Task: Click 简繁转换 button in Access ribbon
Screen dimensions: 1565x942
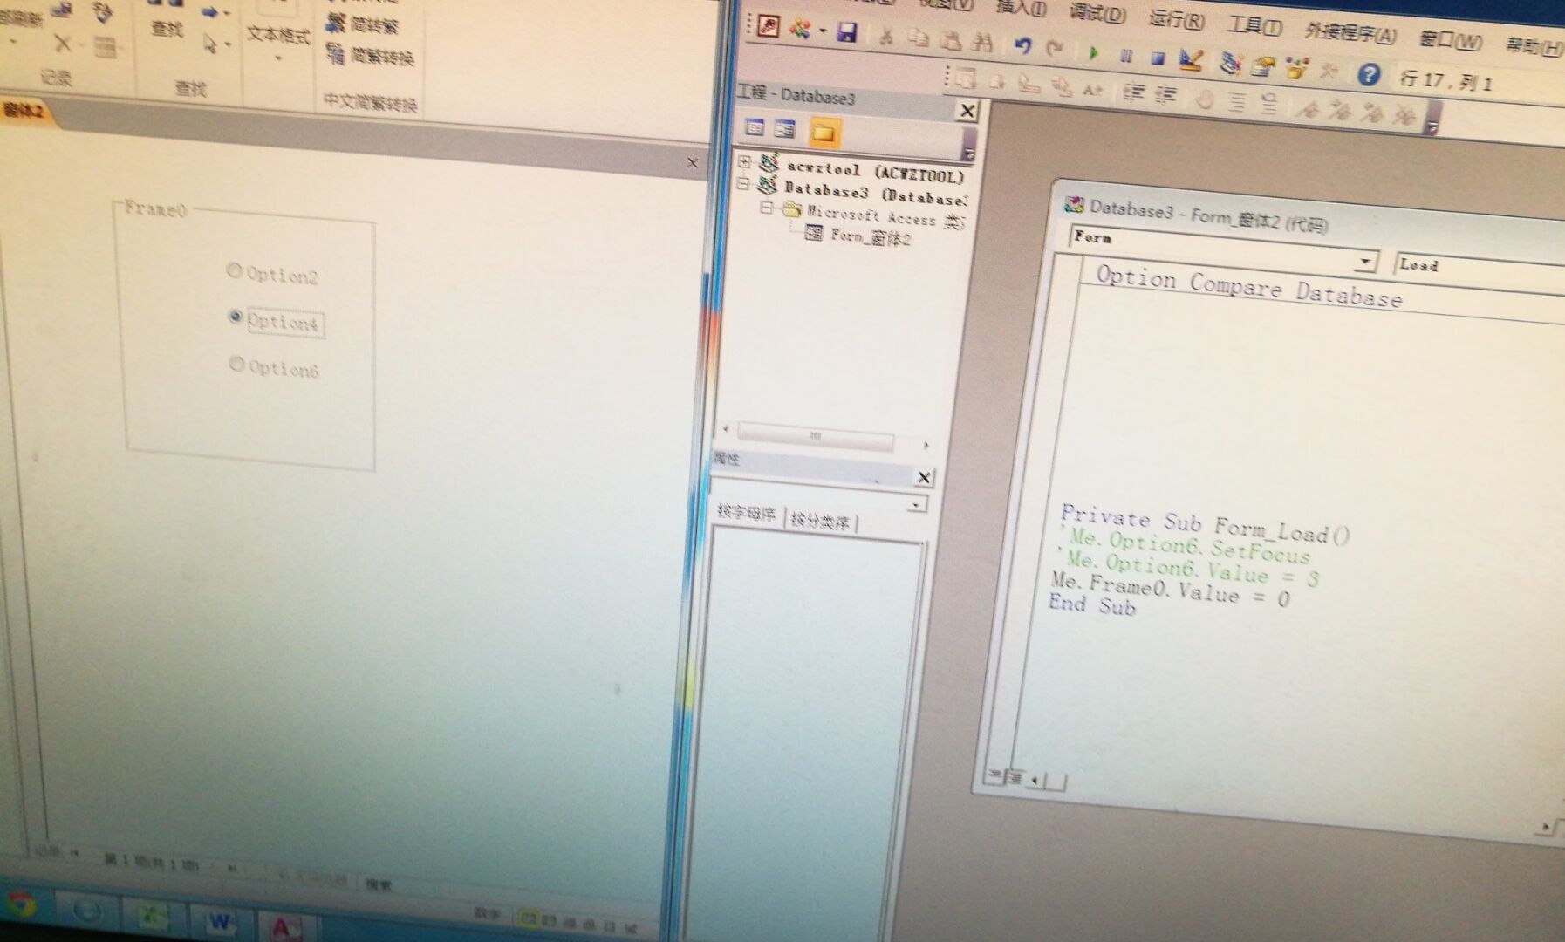Action: click(x=370, y=56)
